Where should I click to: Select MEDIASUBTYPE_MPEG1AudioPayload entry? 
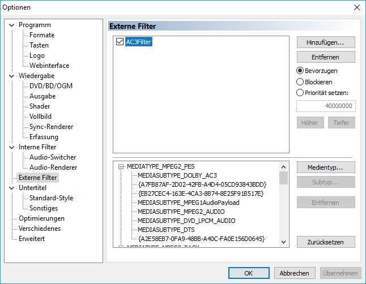point(188,203)
